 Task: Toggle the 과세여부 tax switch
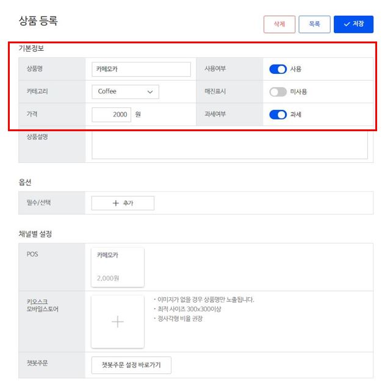point(278,115)
